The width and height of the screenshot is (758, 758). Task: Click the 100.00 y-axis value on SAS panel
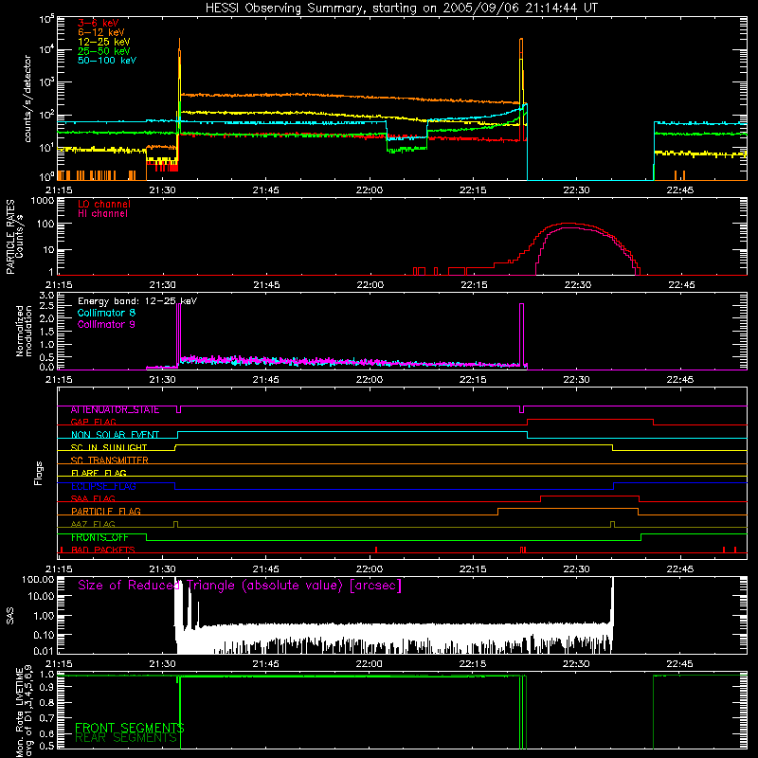[x=38, y=580]
